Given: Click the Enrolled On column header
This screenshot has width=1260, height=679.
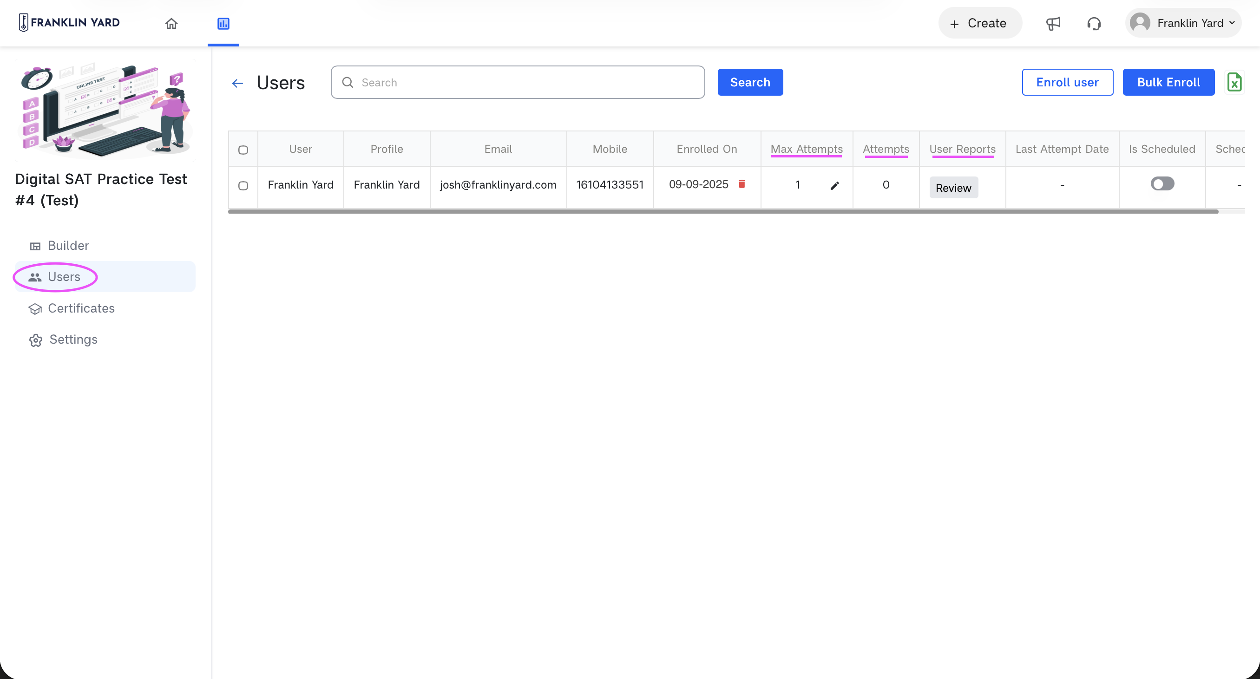Looking at the screenshot, I should point(707,149).
